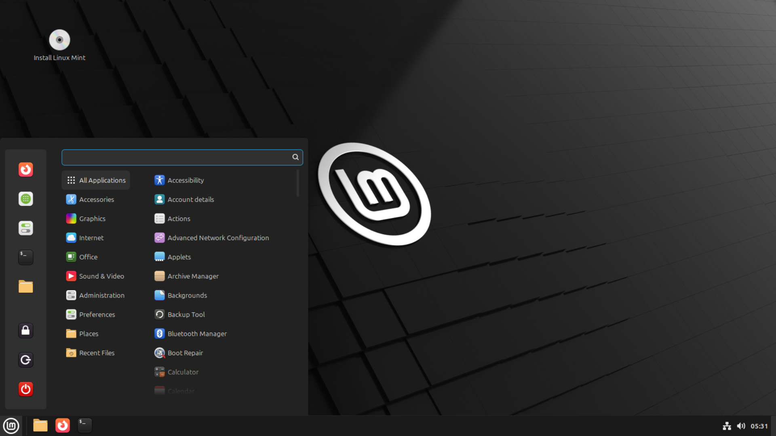Open Install Linux Mint desktop icon

pyautogui.click(x=59, y=40)
